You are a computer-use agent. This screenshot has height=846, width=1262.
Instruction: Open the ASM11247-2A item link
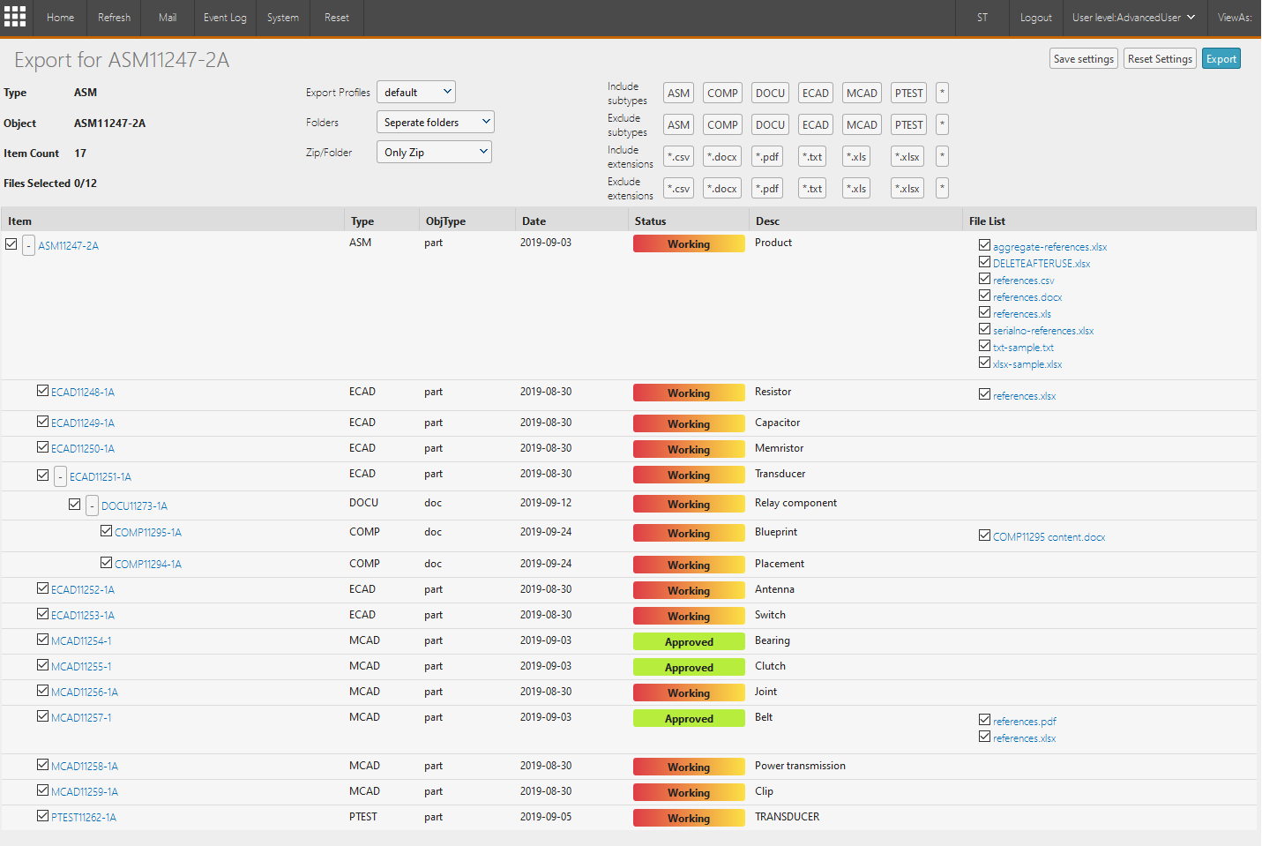(x=68, y=246)
